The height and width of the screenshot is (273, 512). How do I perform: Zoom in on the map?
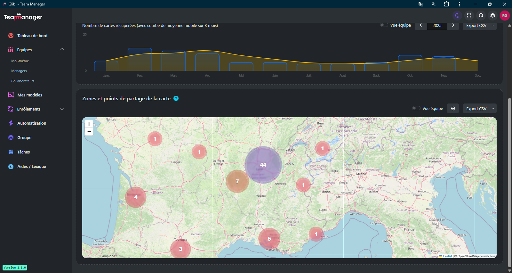coord(89,124)
